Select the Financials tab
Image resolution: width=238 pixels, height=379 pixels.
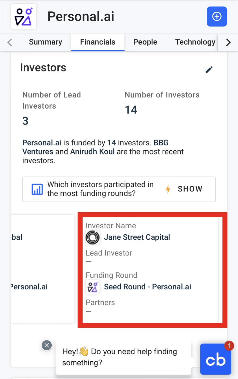[98, 42]
